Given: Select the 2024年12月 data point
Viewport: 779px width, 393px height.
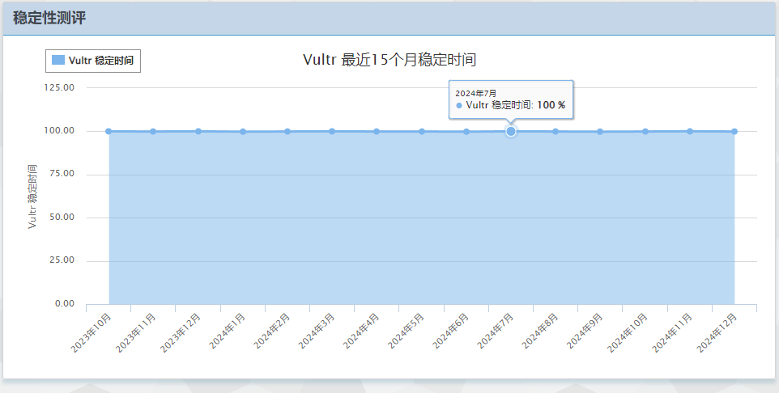Looking at the screenshot, I should [x=734, y=132].
